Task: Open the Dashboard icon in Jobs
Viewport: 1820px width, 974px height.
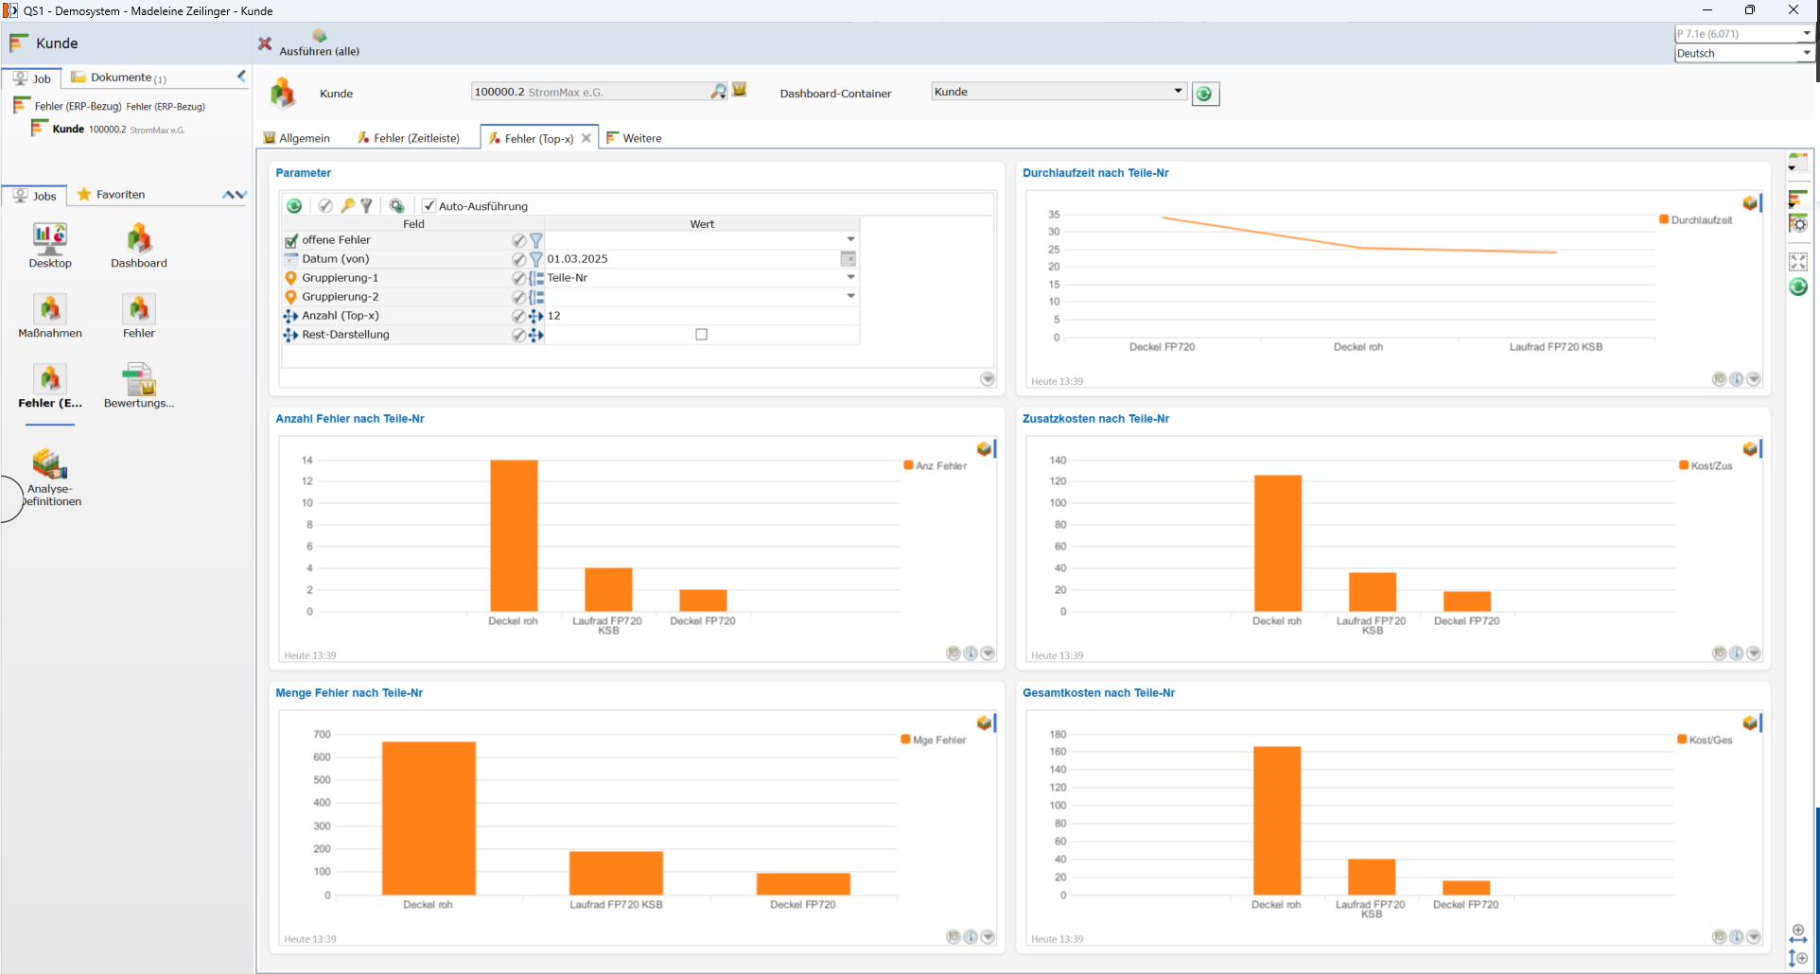Action: pyautogui.click(x=139, y=245)
